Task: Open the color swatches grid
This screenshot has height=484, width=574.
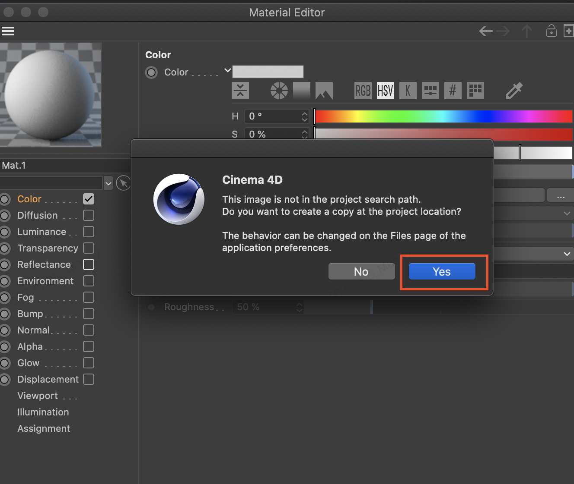Action: [x=475, y=91]
